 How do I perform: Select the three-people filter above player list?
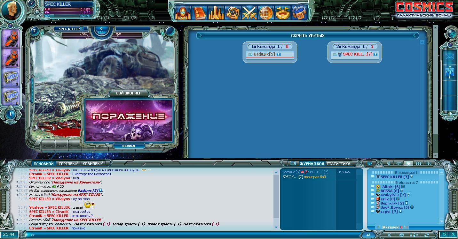[418, 163]
